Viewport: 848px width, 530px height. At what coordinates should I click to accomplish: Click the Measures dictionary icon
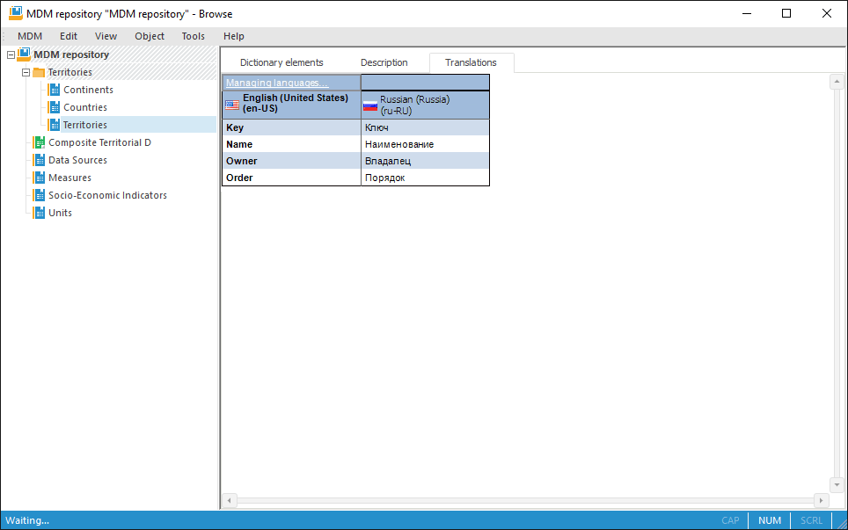click(39, 178)
